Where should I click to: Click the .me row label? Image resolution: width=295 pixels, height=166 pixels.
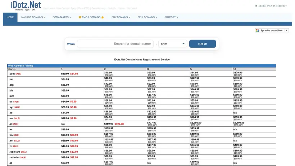pos(11,118)
